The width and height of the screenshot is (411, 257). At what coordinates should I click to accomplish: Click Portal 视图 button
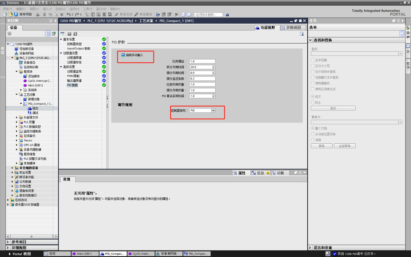[x=19, y=254]
